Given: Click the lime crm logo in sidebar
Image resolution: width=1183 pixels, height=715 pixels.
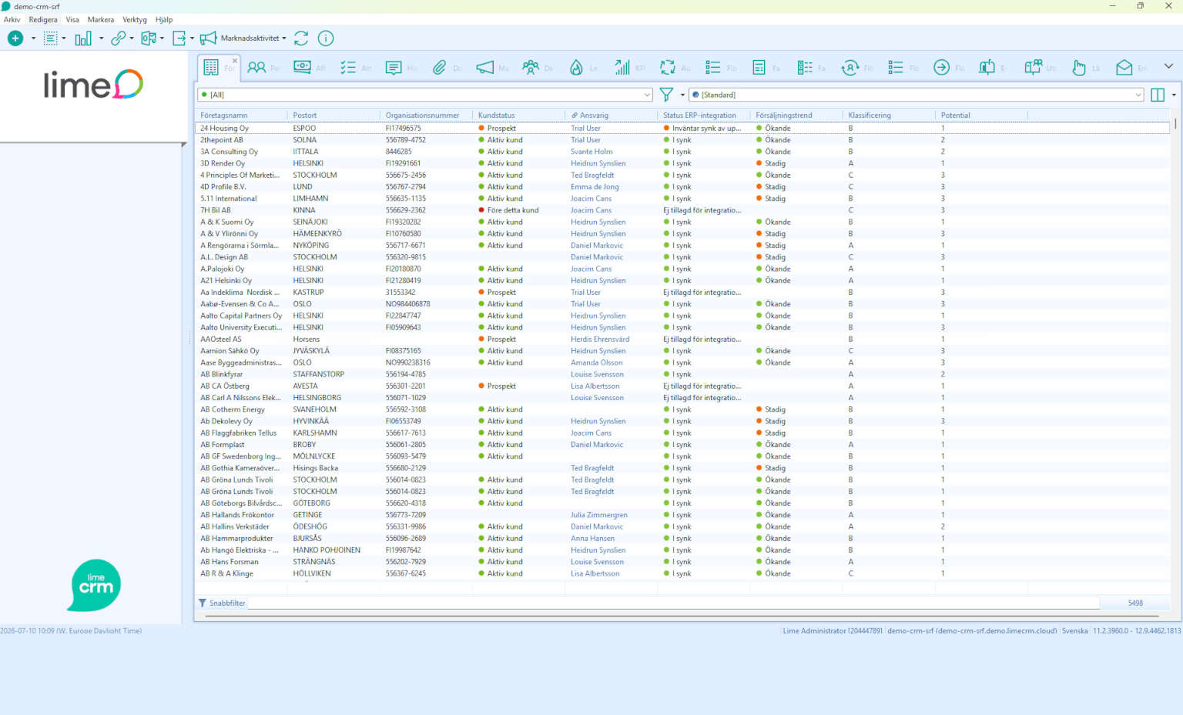Looking at the screenshot, I should 94,585.
